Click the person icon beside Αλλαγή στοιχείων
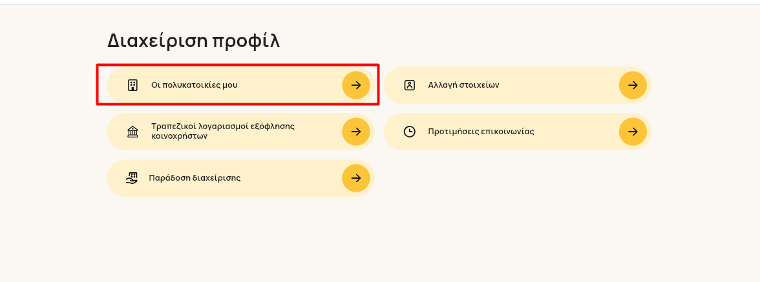Viewport: 760px width, 282px height. coord(410,85)
